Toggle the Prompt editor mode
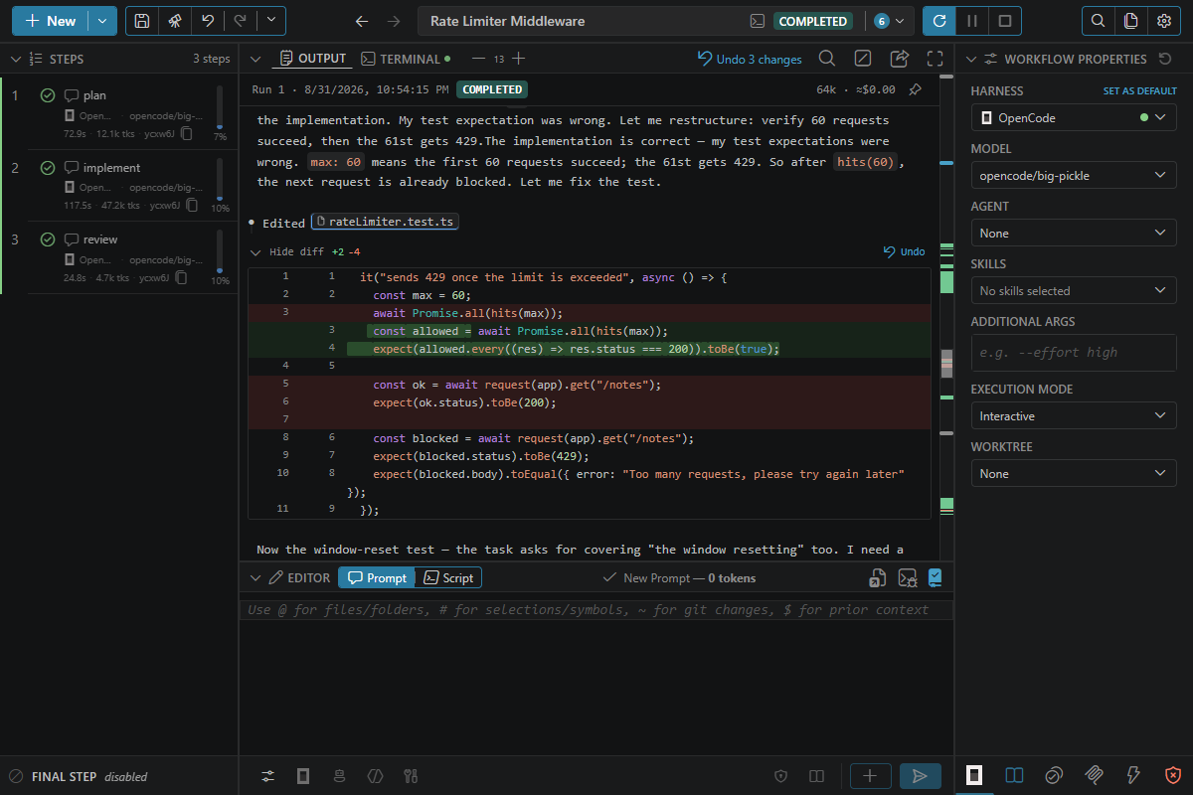This screenshot has width=1193, height=795. tap(376, 577)
